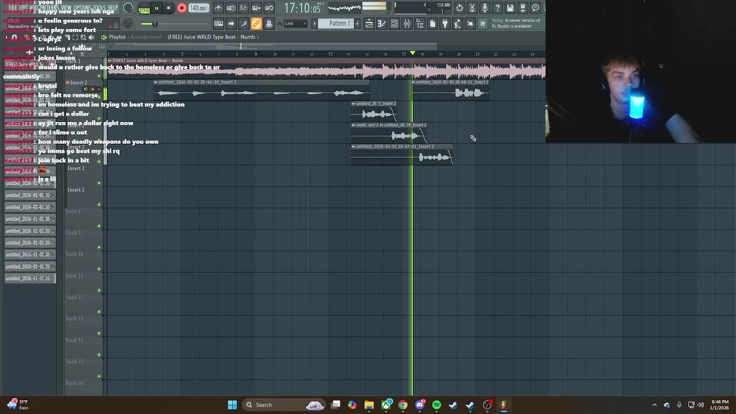Click the microphone one-click recording icon
Image resolution: width=736 pixels, height=414 pixels.
(485, 7)
